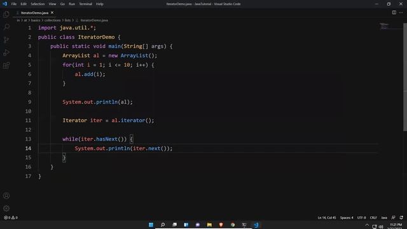
Task: Open Brave browser from taskbar
Action: (221, 225)
